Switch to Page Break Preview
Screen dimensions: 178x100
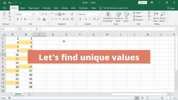[x=148, y=98]
